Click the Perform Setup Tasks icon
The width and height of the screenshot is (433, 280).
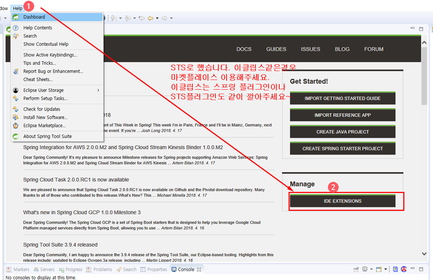tap(16, 98)
